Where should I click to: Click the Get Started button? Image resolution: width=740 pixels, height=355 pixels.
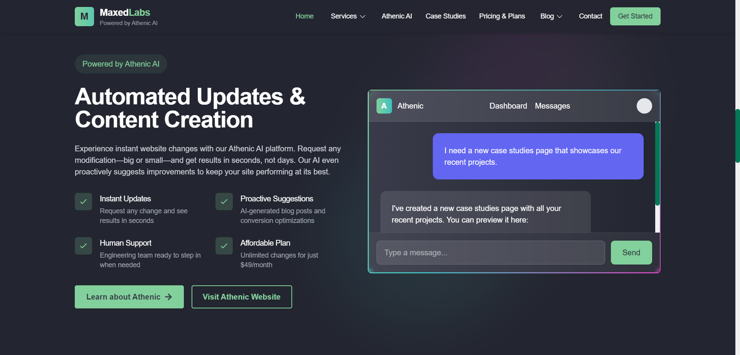pyautogui.click(x=635, y=16)
